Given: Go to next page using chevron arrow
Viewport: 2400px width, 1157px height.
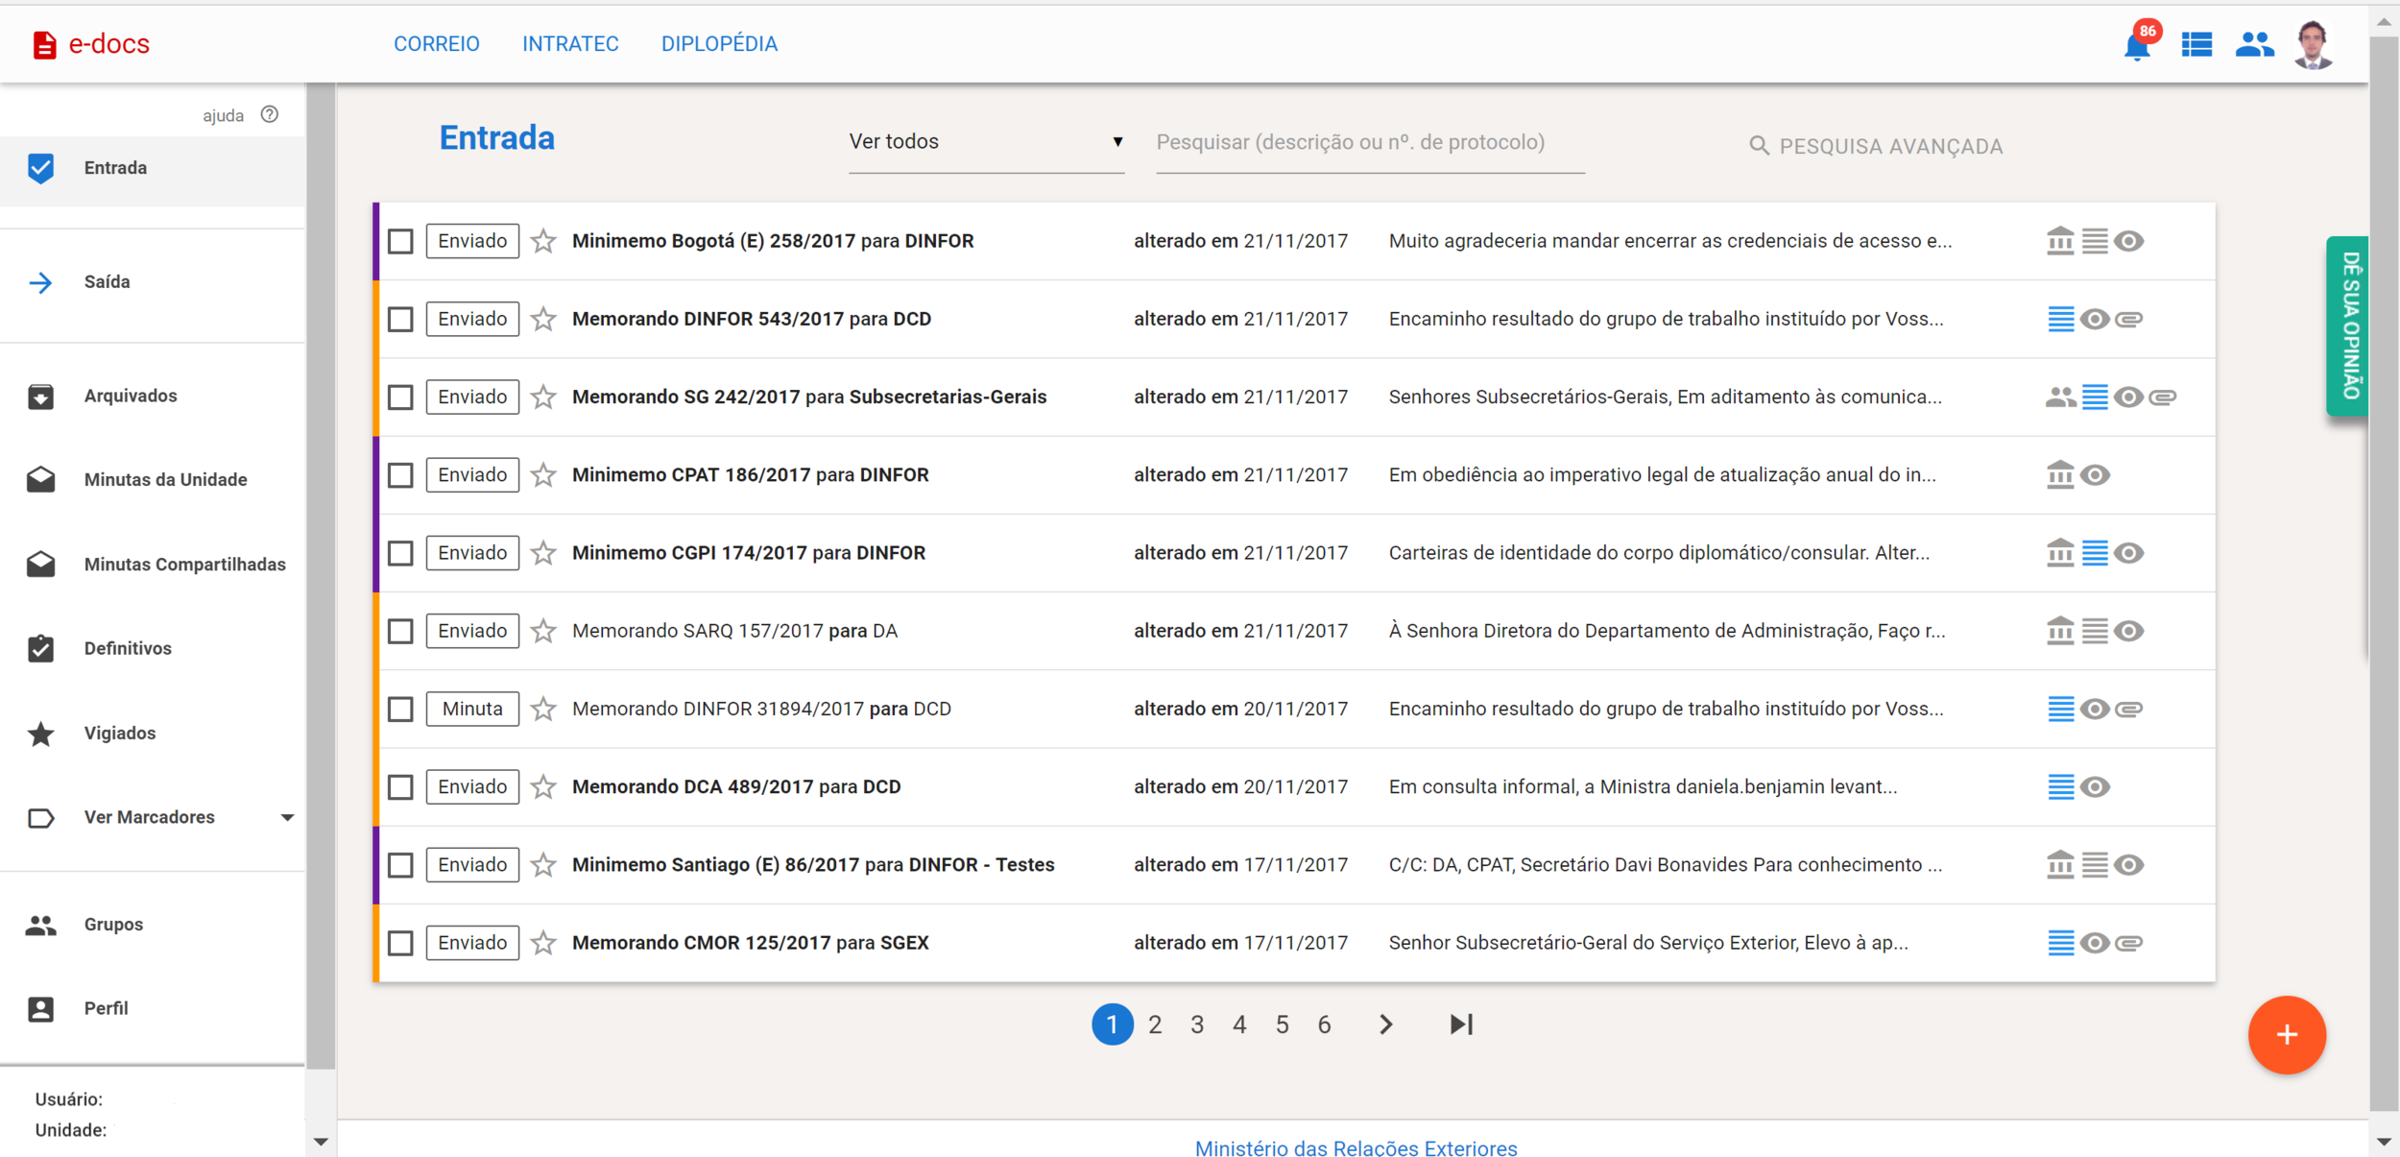Looking at the screenshot, I should (1385, 1024).
